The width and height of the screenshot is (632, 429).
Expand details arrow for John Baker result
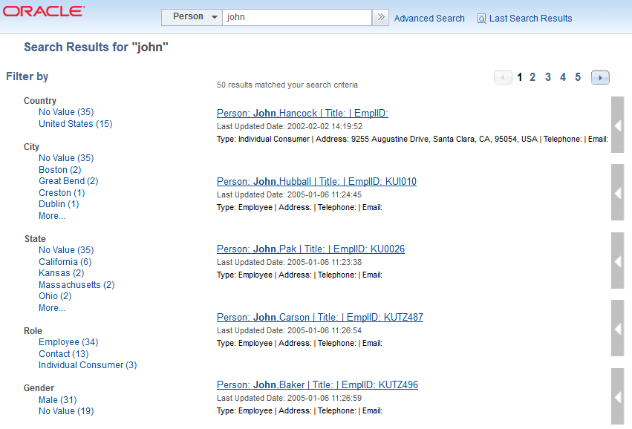[617, 396]
